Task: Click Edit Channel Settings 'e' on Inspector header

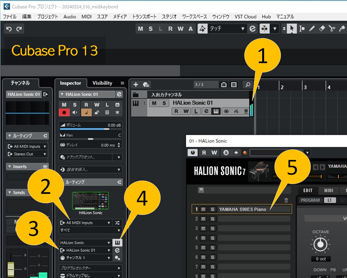Action: (119, 94)
